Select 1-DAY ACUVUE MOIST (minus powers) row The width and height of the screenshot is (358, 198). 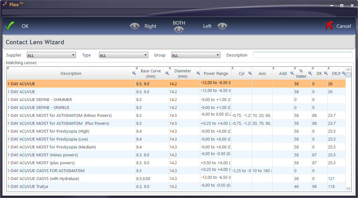tap(176, 155)
